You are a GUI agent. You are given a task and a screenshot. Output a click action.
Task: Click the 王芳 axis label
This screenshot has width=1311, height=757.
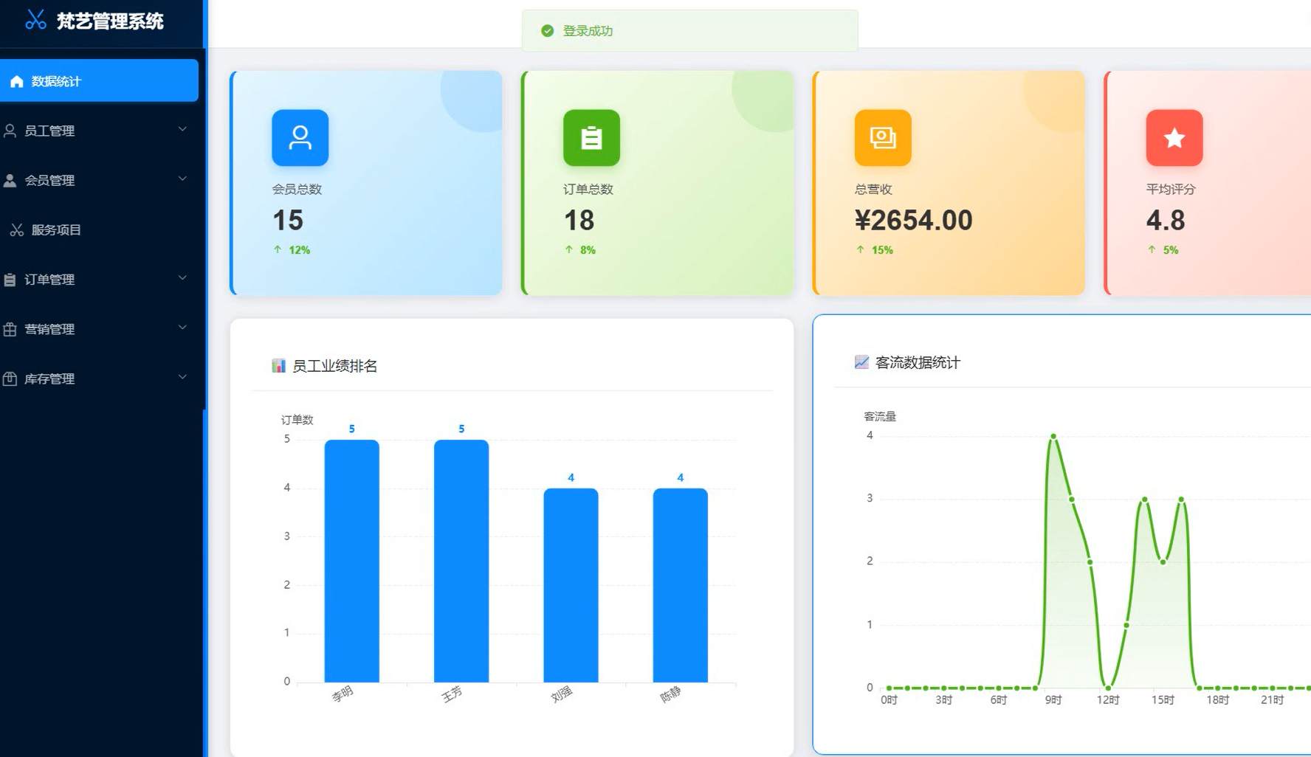(x=452, y=694)
